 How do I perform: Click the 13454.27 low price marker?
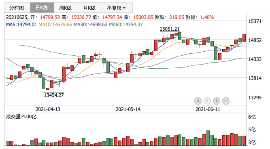tap(54, 95)
